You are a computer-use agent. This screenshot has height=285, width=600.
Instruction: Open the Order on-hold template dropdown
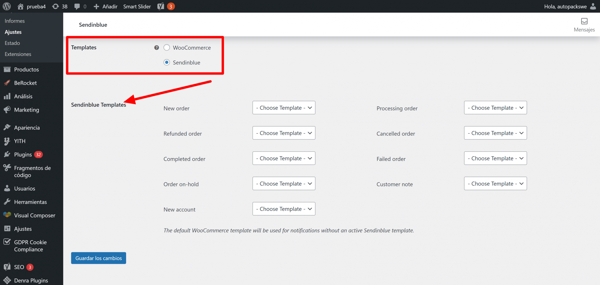point(284,184)
